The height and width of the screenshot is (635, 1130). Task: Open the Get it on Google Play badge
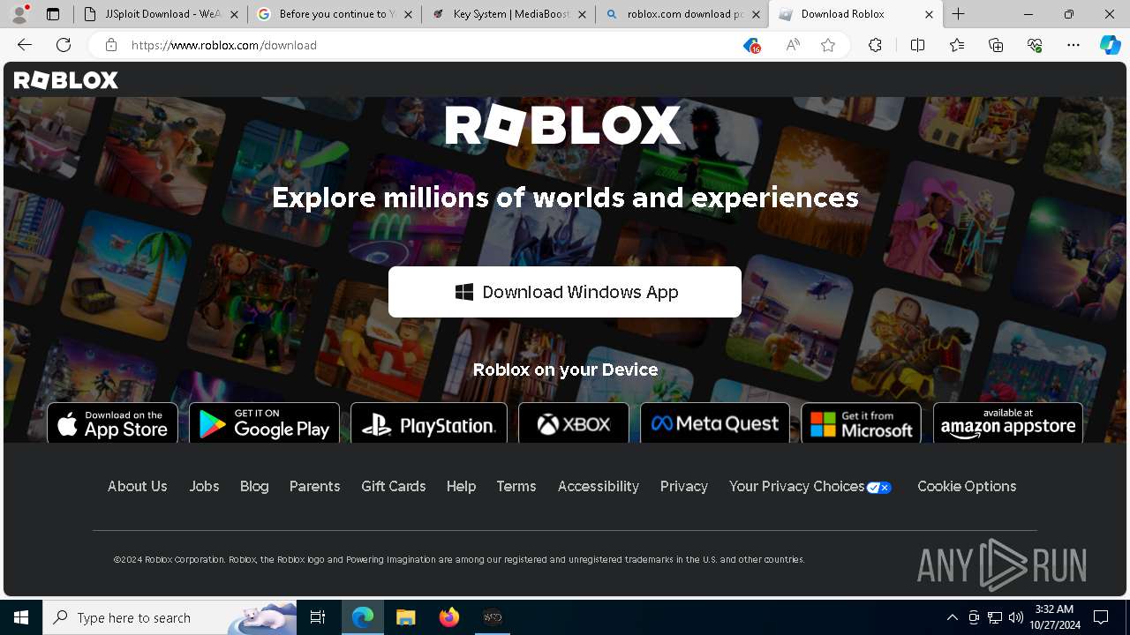[x=264, y=423]
